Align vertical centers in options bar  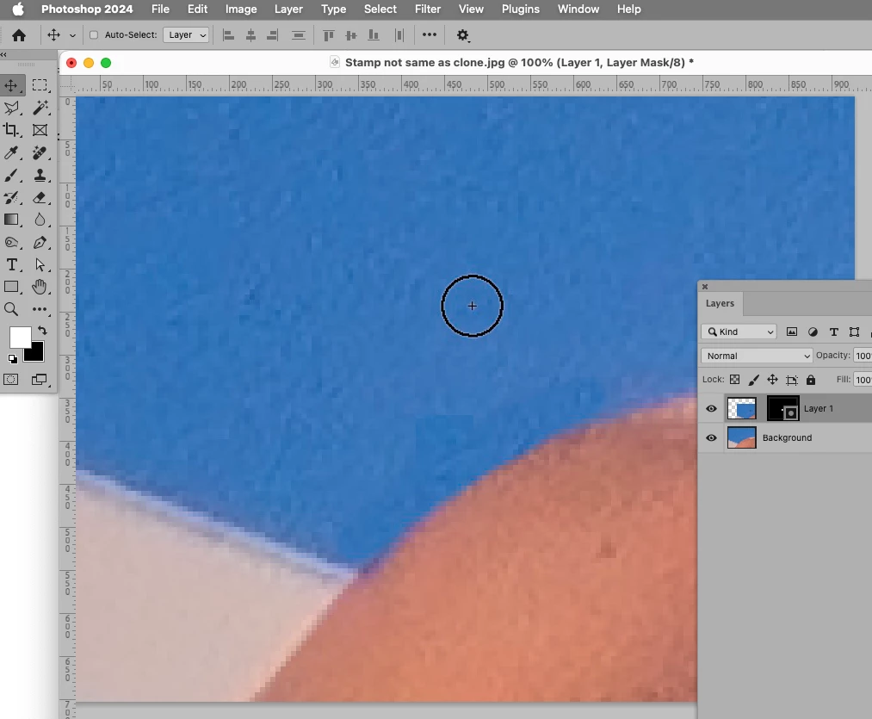pos(351,35)
